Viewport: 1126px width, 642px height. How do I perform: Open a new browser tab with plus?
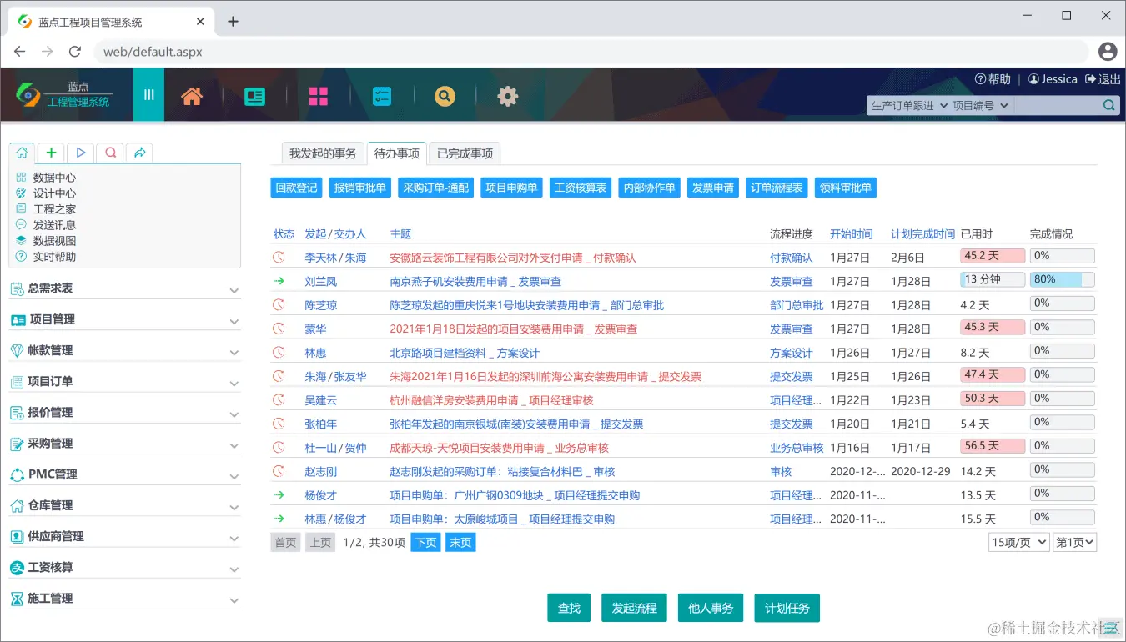[x=233, y=22]
